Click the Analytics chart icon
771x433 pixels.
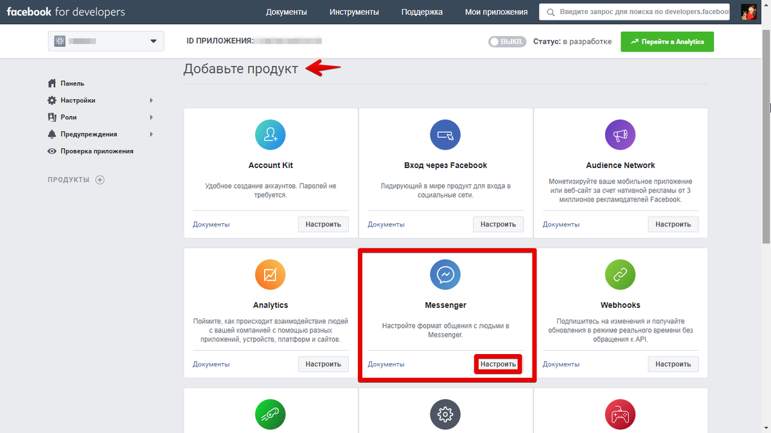pos(270,275)
